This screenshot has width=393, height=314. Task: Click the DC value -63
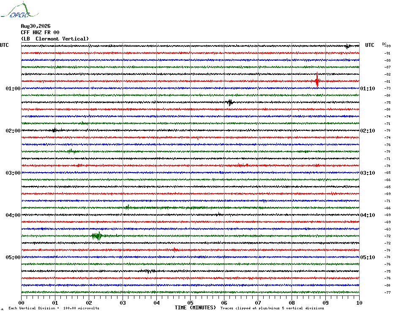(388, 229)
